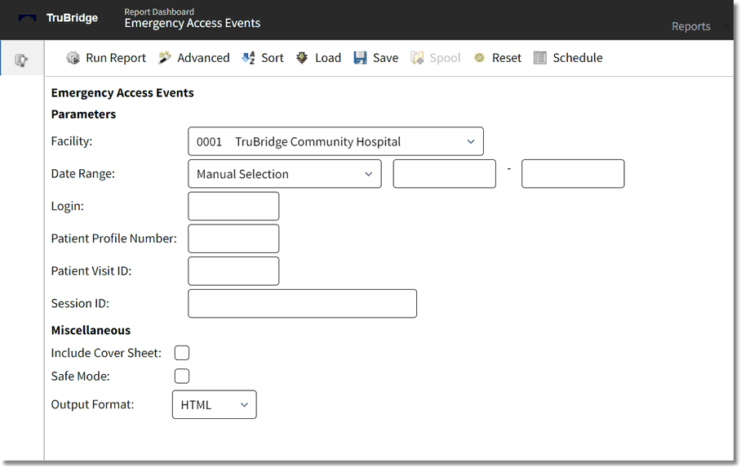This screenshot has height=468, width=741.
Task: Click into the Login input field
Action: (x=233, y=206)
